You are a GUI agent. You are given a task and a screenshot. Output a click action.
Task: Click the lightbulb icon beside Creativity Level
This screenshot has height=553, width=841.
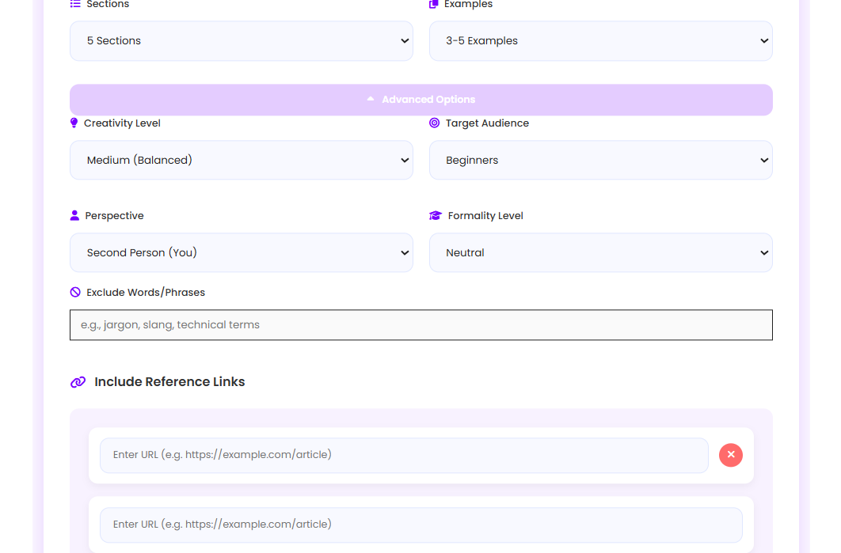tap(74, 123)
